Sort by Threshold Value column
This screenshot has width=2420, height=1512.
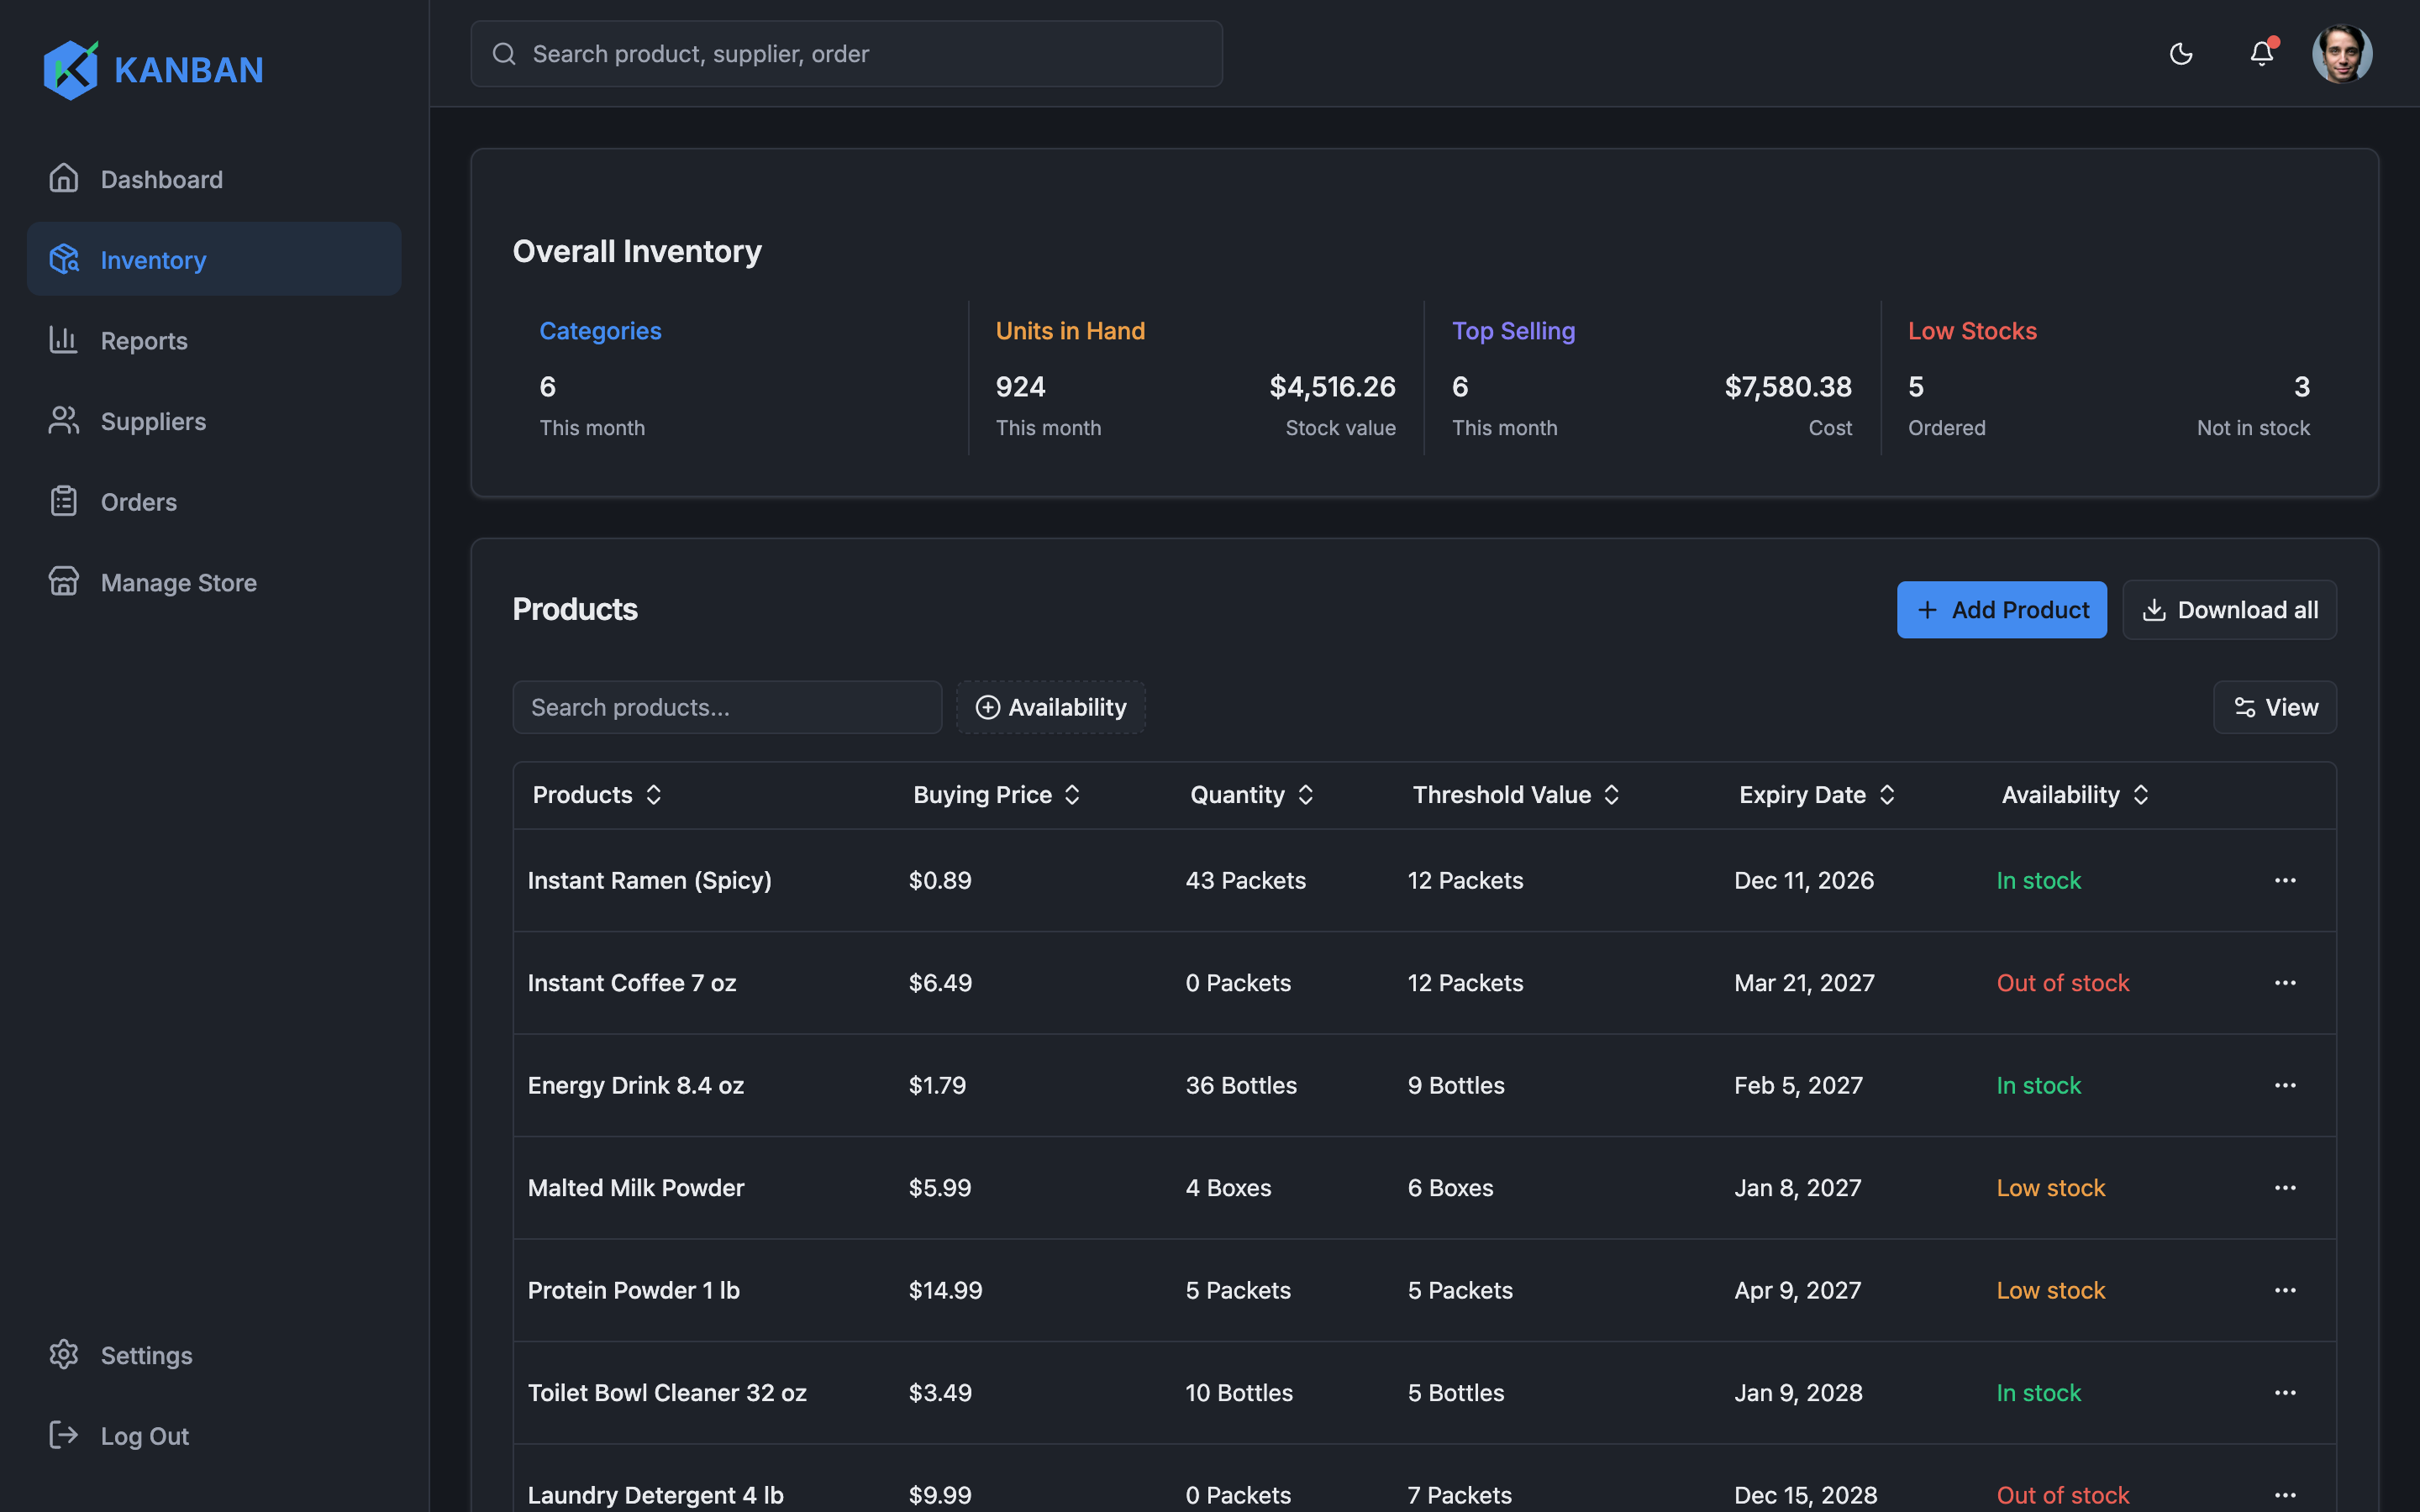[x=1516, y=795]
